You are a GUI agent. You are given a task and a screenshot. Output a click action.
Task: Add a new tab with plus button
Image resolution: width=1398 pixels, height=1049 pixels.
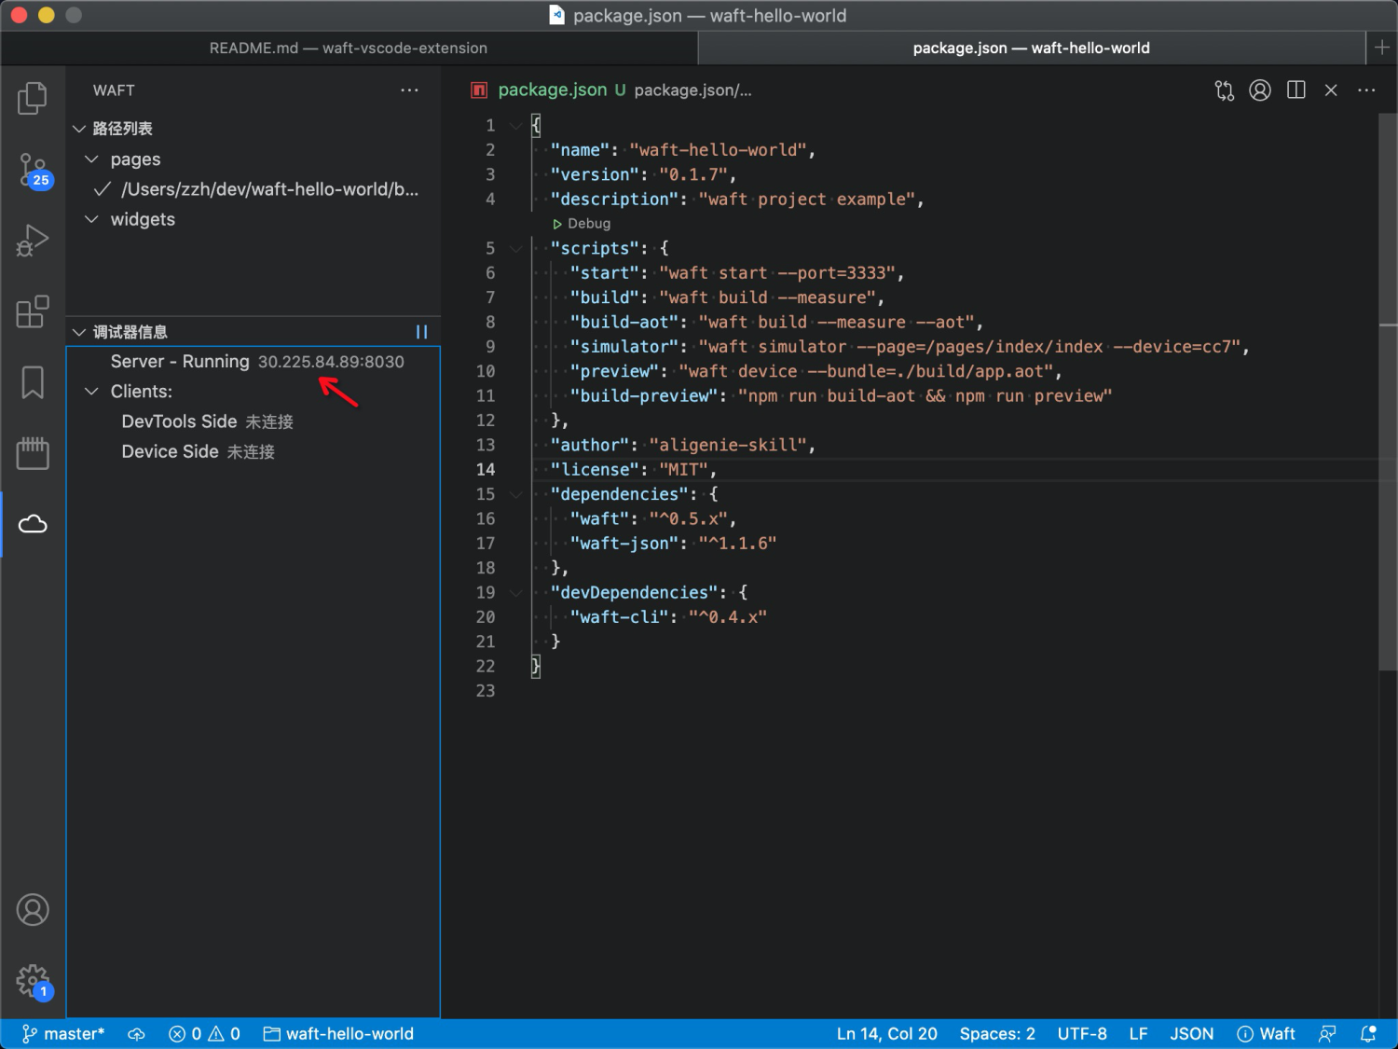point(1382,48)
